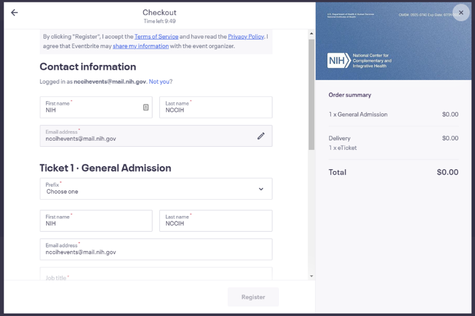Click the vertical scrollbar thumb
Viewport: 475px width, 316px height.
tap(312, 94)
